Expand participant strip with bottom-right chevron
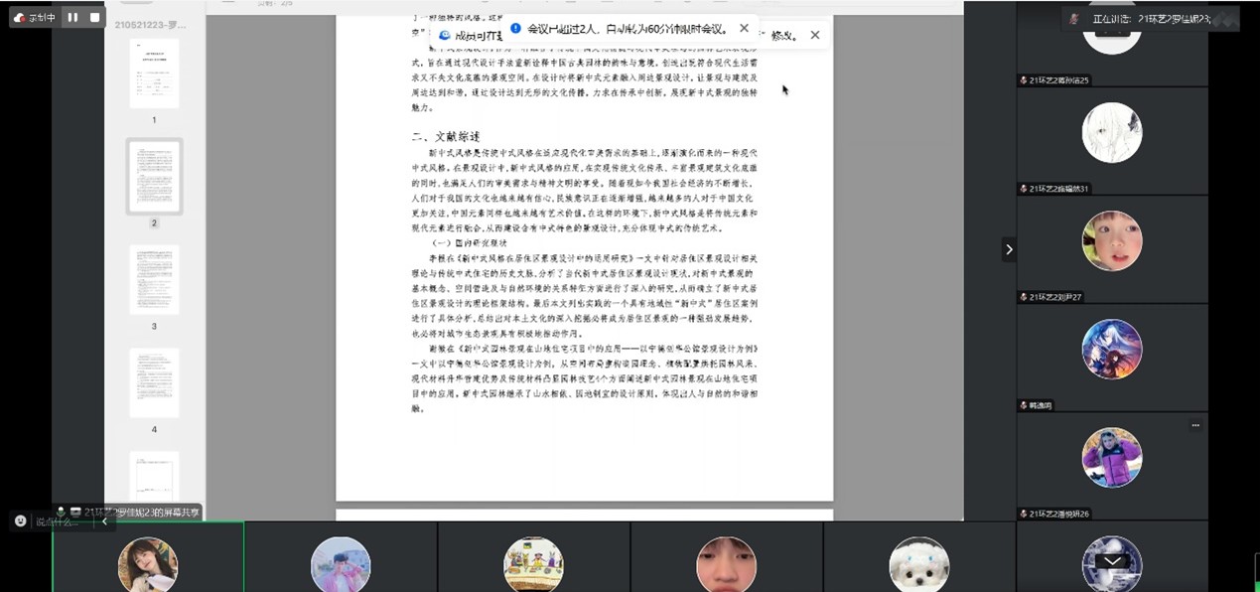The width and height of the screenshot is (1260, 592). [x=1112, y=561]
